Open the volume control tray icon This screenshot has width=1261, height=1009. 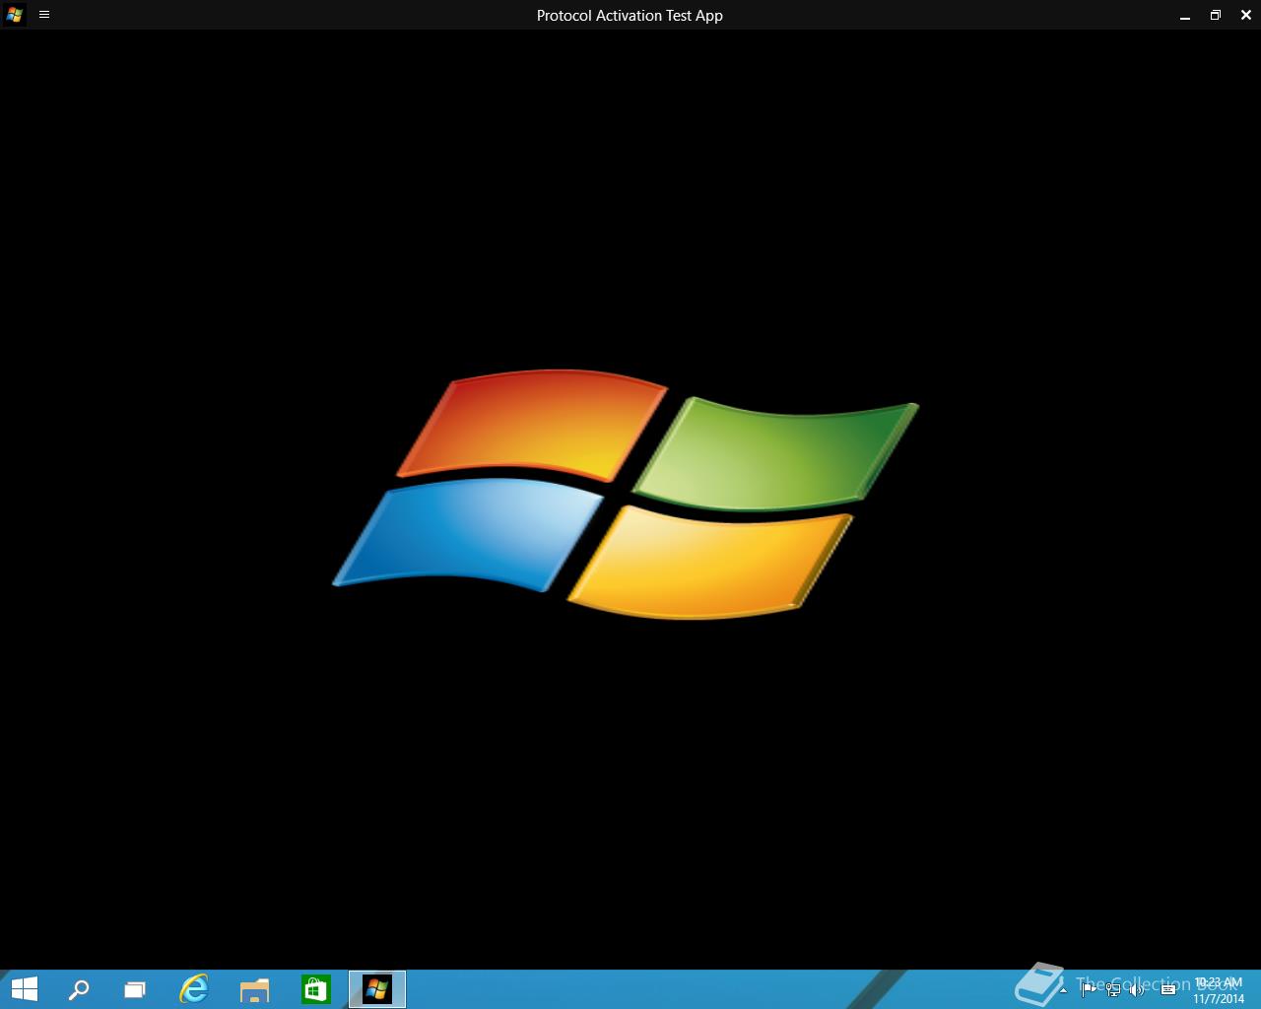(1138, 990)
